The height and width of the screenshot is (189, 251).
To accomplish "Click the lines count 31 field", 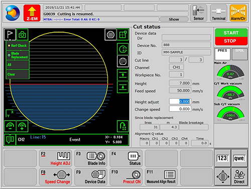I will (150, 127).
